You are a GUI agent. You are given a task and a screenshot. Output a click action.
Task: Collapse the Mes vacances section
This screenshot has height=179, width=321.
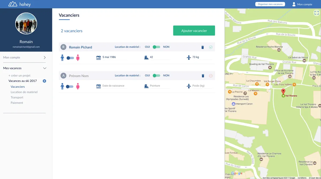pyautogui.click(x=45, y=68)
